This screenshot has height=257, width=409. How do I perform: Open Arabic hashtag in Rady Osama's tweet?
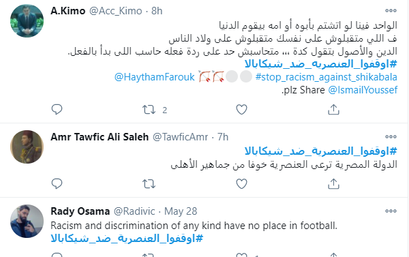tap(127, 239)
